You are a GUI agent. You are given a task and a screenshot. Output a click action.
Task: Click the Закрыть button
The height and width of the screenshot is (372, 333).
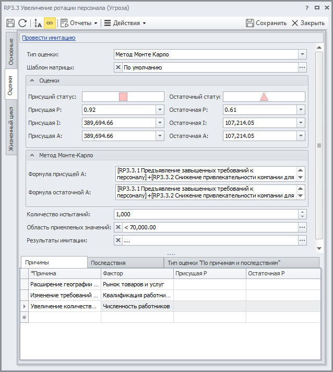click(x=308, y=23)
